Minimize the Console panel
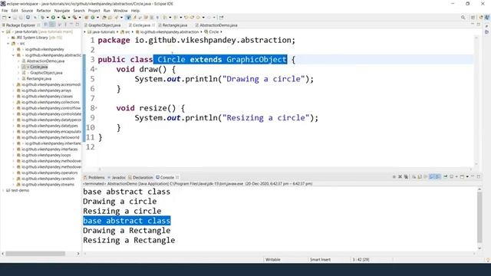Image resolution: width=491 pixels, height=276 pixels. coord(473,176)
